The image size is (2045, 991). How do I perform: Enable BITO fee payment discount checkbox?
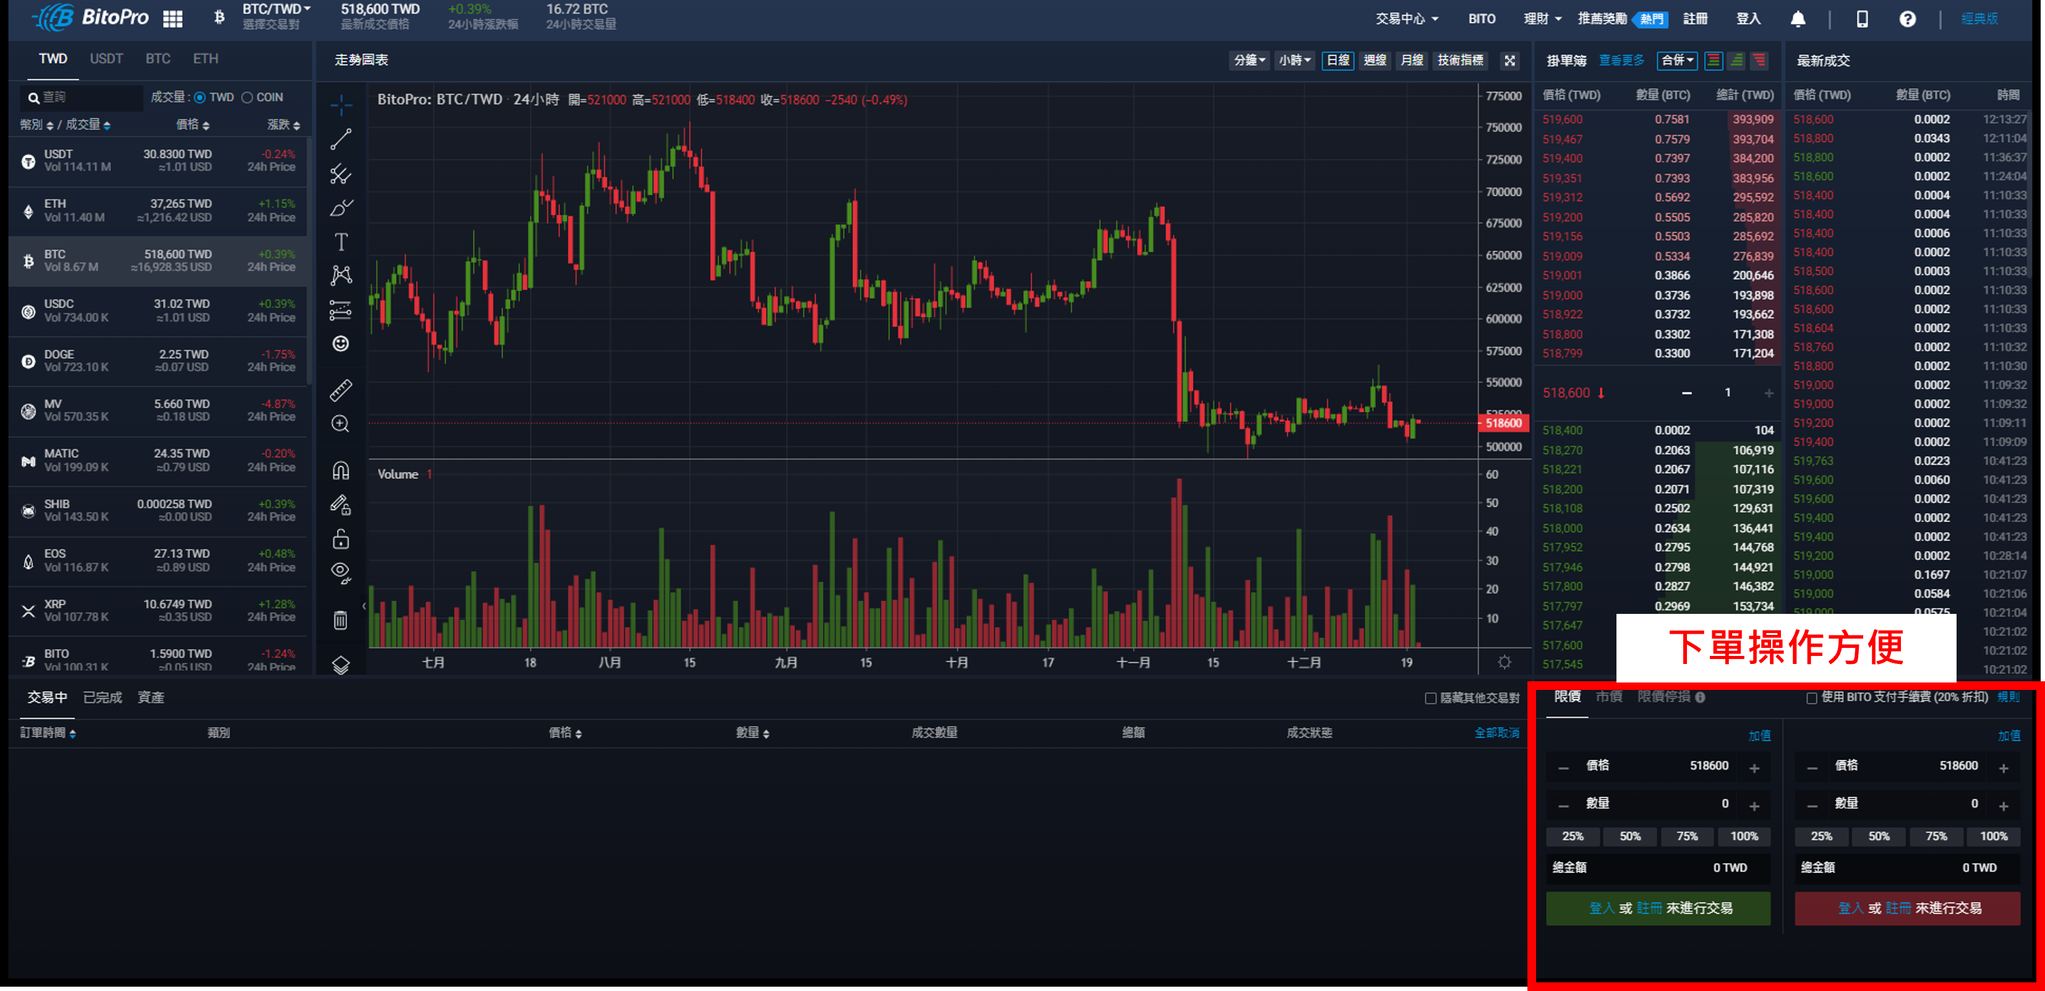pyautogui.click(x=1812, y=698)
